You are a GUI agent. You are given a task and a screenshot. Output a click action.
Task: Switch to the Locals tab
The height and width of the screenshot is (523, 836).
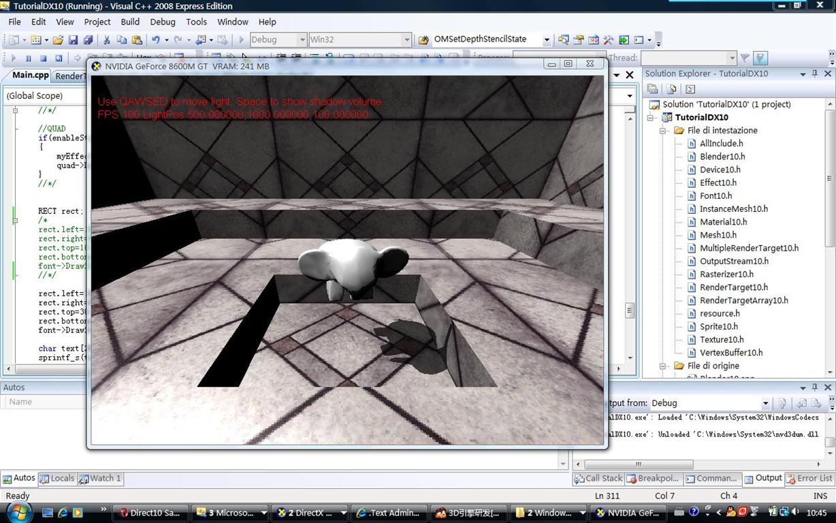click(57, 478)
